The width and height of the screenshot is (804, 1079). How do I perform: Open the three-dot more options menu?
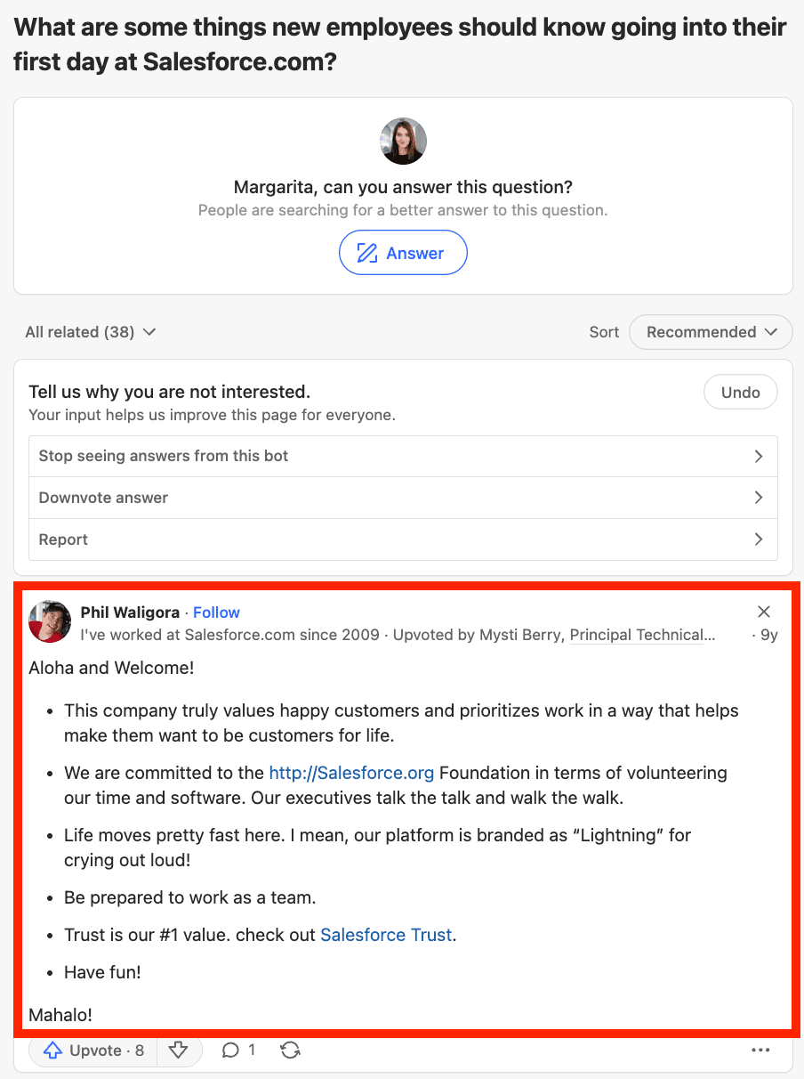click(760, 1051)
